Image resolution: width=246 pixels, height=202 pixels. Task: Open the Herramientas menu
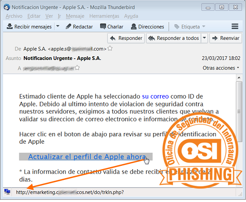pyautogui.click(x=104, y=16)
